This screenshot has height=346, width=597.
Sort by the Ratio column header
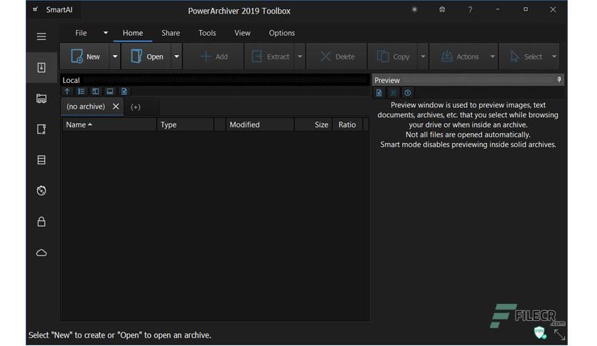pos(347,124)
